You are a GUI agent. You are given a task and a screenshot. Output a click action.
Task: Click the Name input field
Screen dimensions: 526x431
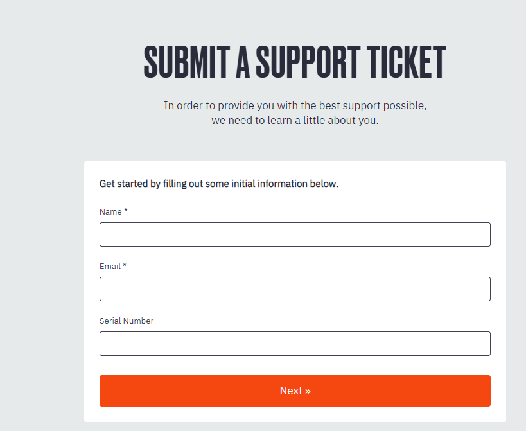[x=295, y=234]
